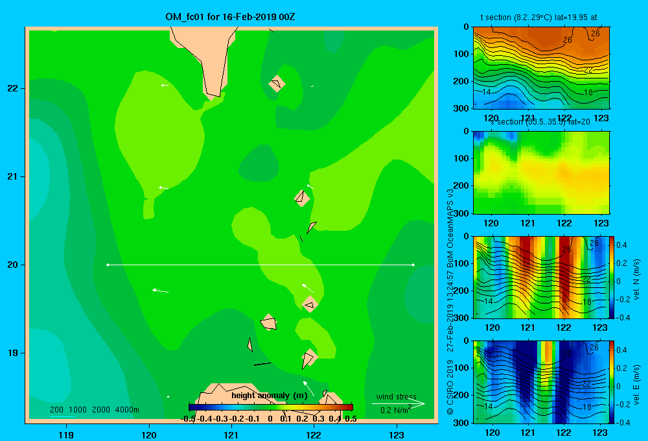Click the west endpoint of the white section line
Image resolution: width=648 pixels, height=441 pixels.
tap(108, 265)
